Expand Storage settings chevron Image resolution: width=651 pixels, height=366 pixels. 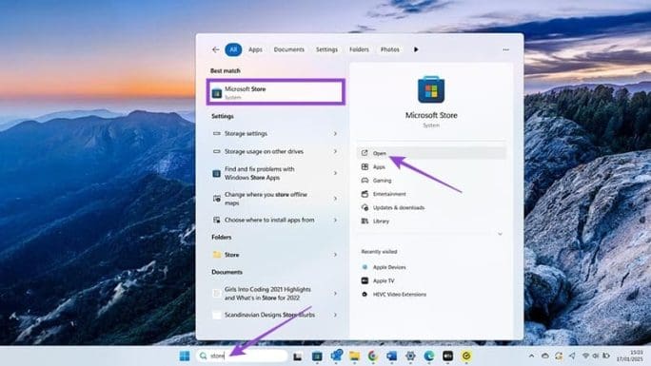335,133
